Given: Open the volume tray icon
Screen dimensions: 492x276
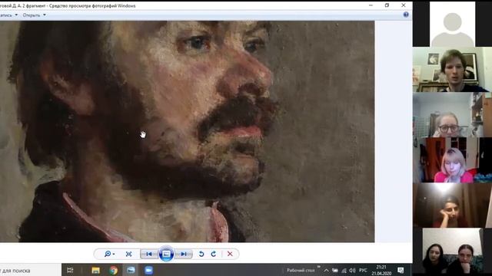Looking at the screenshot, I should click(352, 271).
